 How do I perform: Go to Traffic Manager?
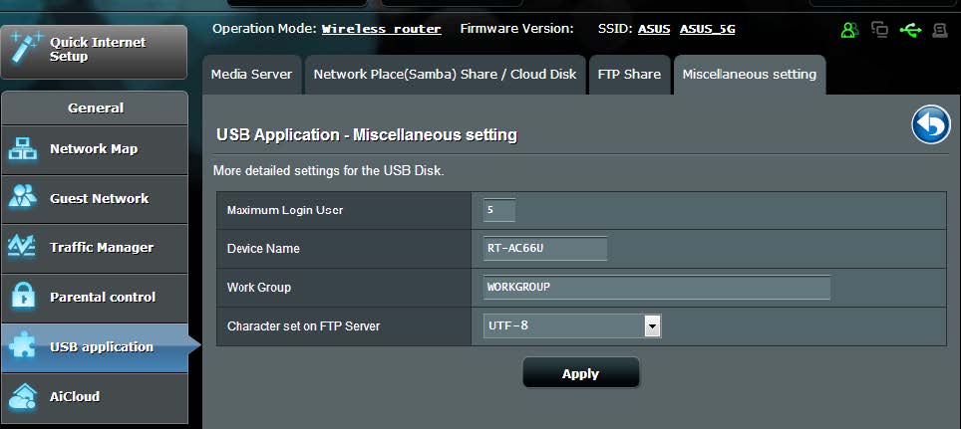click(x=95, y=248)
